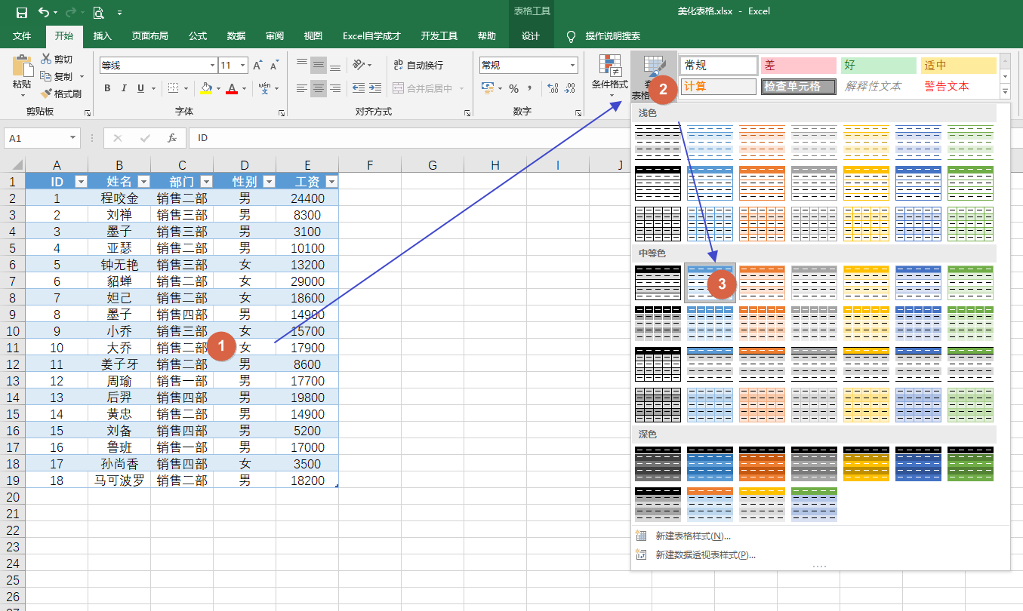1023x611 pixels.
Task: Click the Align Left icon
Action: (x=302, y=88)
